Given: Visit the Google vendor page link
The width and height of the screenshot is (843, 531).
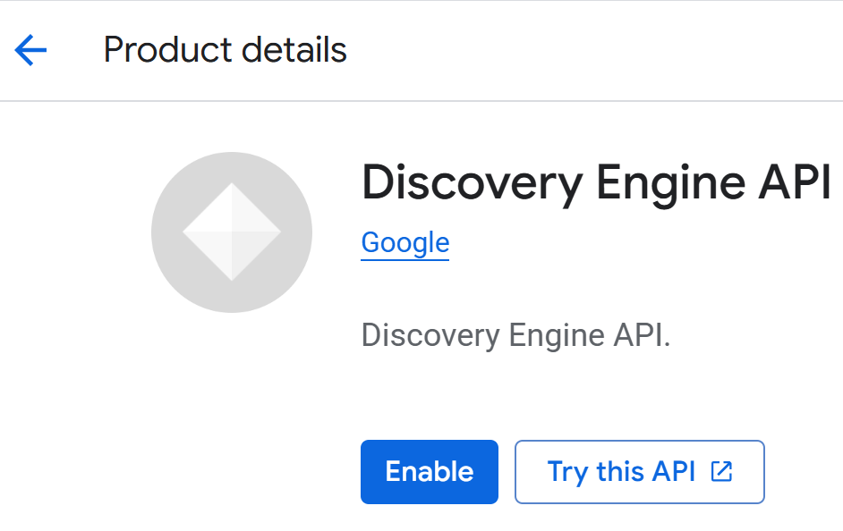Looking at the screenshot, I should (x=404, y=243).
